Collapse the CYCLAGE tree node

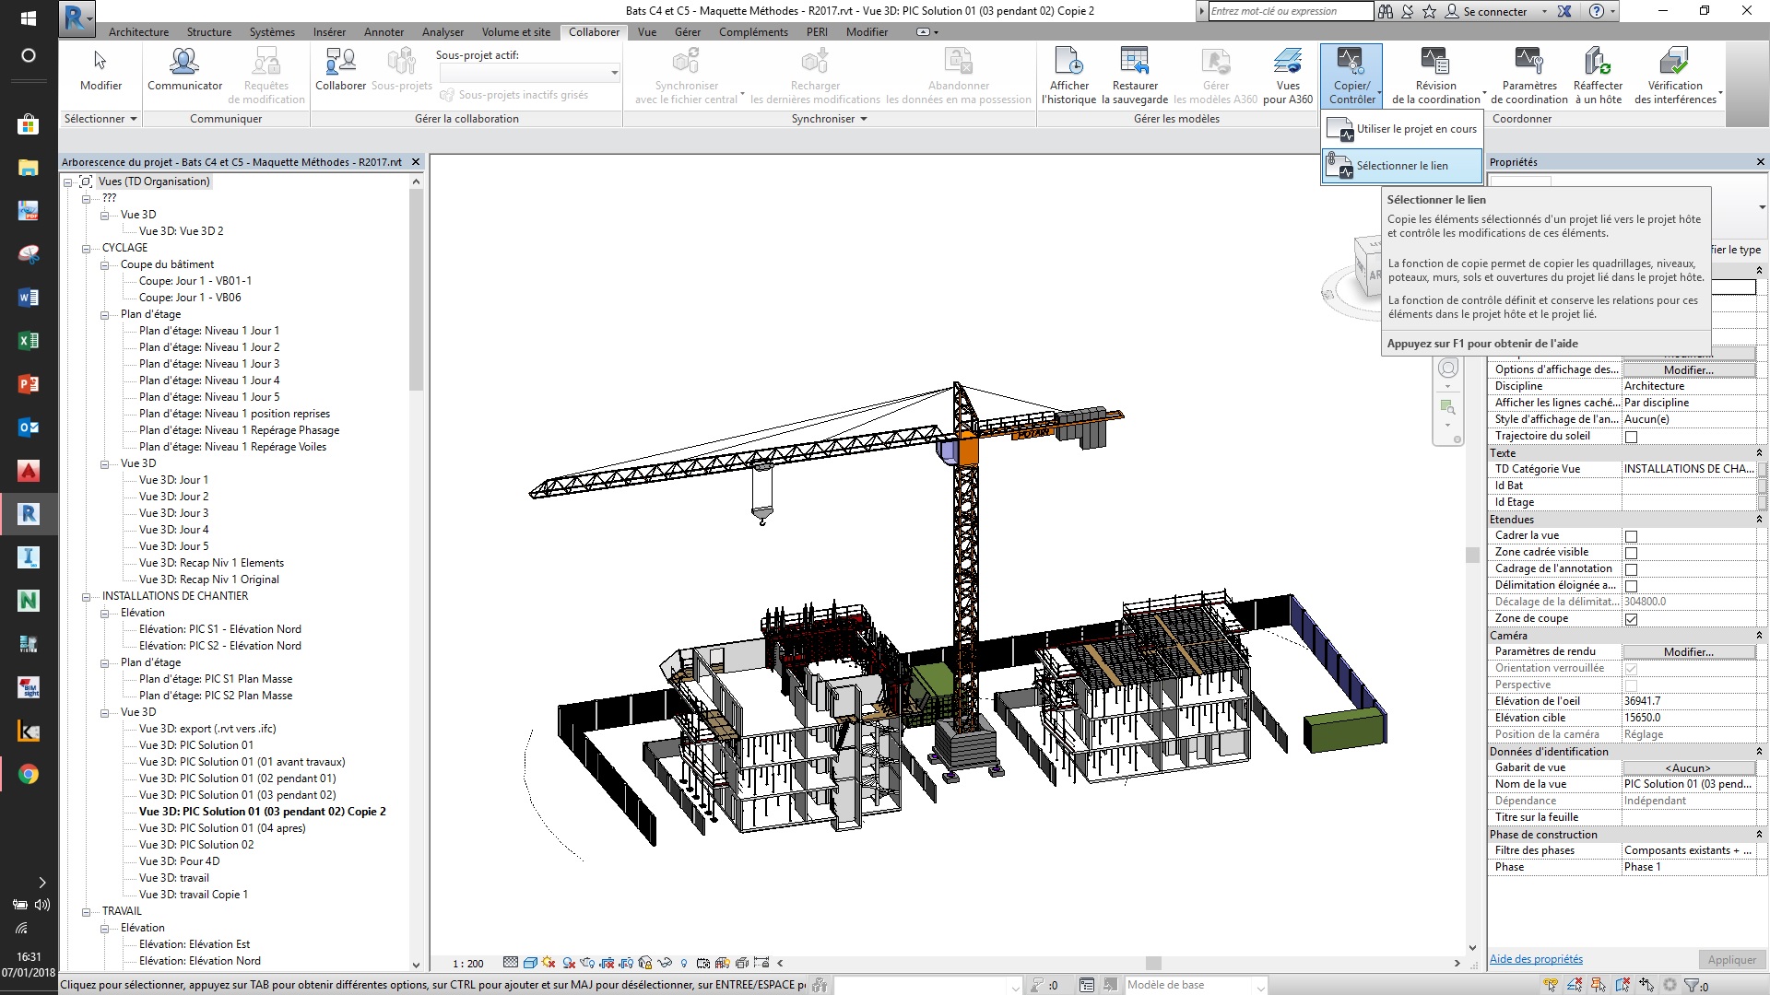pyautogui.click(x=87, y=248)
